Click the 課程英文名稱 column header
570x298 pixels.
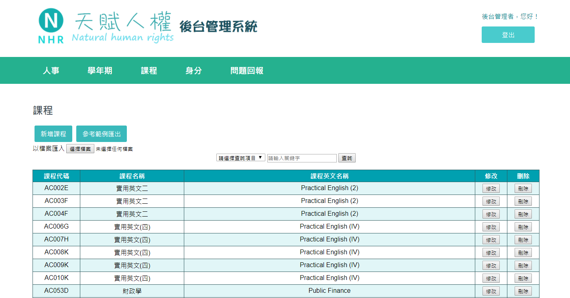(330, 176)
